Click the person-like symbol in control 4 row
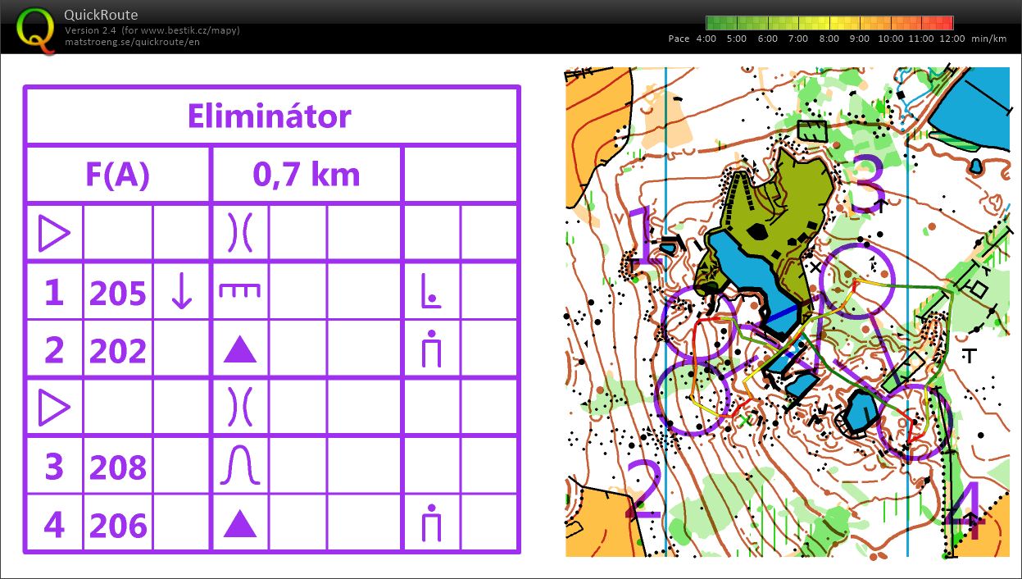The image size is (1022, 579). point(431,525)
